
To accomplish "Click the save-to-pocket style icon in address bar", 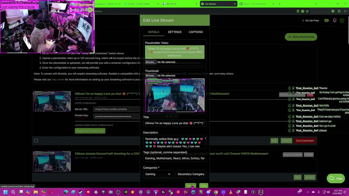I will [x=303, y=11].
